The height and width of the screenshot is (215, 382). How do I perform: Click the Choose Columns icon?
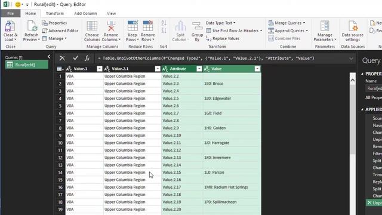point(92,26)
